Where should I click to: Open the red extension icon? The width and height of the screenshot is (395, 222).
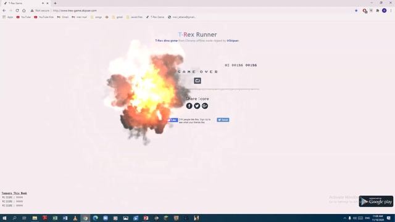[x=365, y=10]
